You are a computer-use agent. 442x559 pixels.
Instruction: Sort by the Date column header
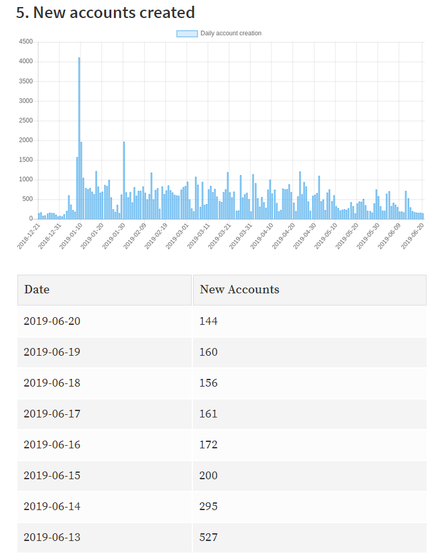pyautogui.click(x=37, y=290)
